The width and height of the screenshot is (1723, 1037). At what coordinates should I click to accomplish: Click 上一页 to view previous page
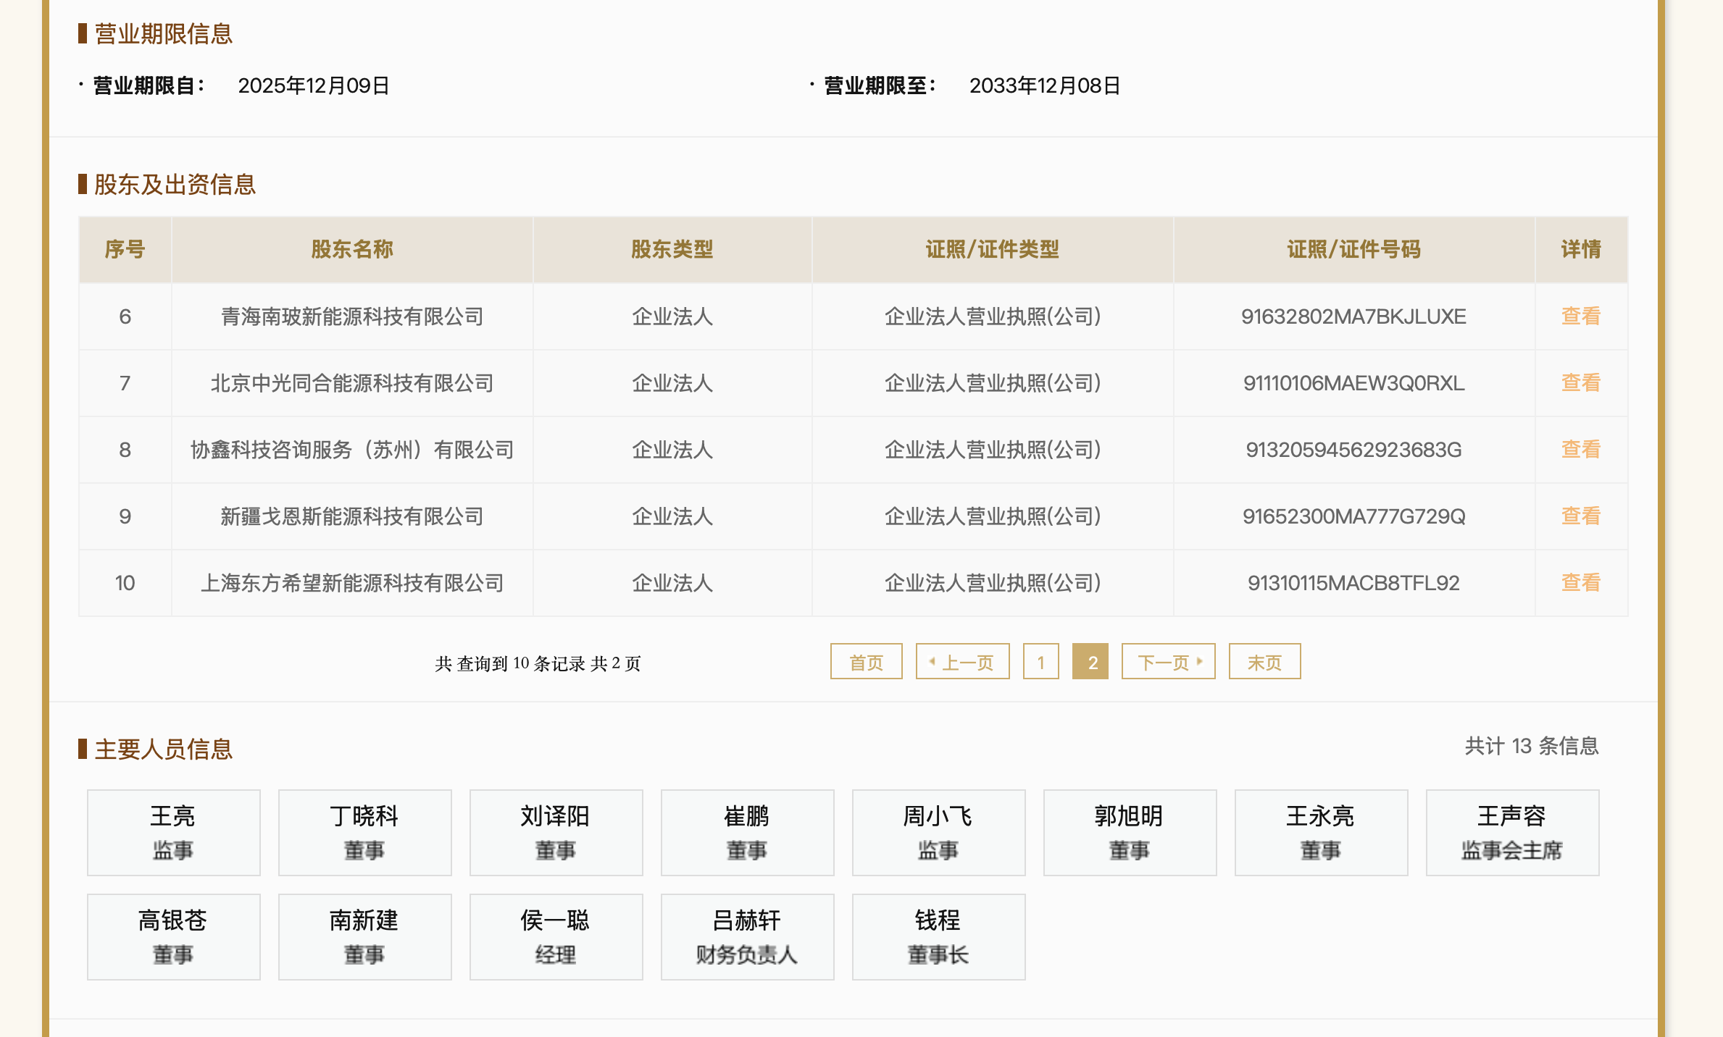coord(962,661)
